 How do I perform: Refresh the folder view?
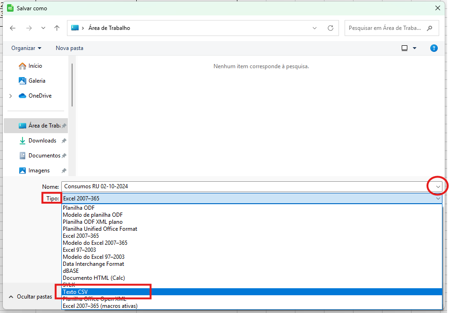(331, 28)
